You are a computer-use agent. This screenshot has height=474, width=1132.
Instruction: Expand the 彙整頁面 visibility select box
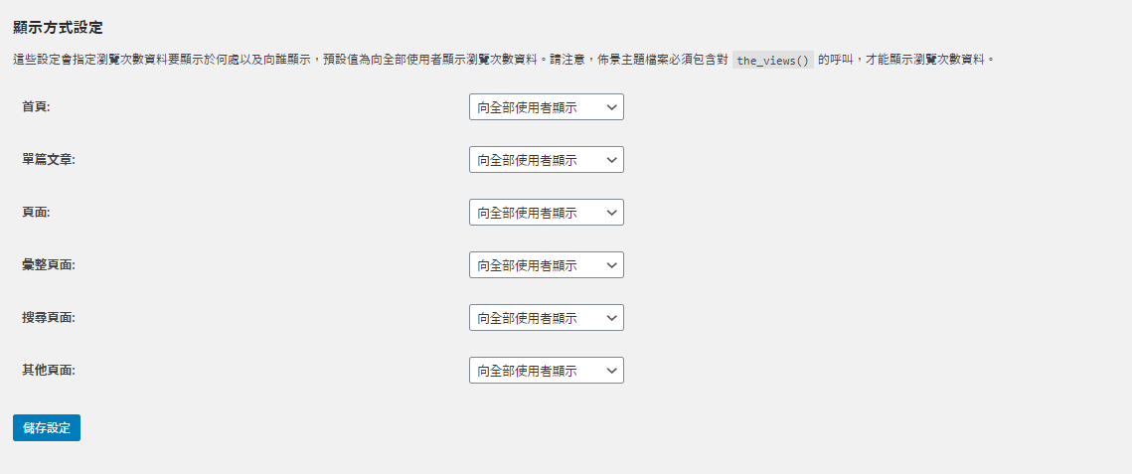click(546, 265)
